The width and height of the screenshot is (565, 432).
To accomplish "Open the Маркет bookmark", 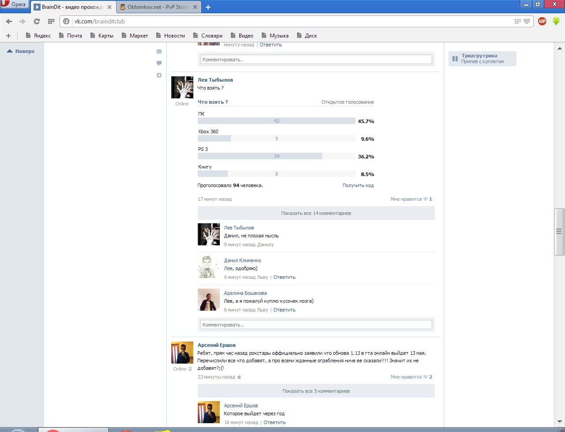I will click(135, 36).
